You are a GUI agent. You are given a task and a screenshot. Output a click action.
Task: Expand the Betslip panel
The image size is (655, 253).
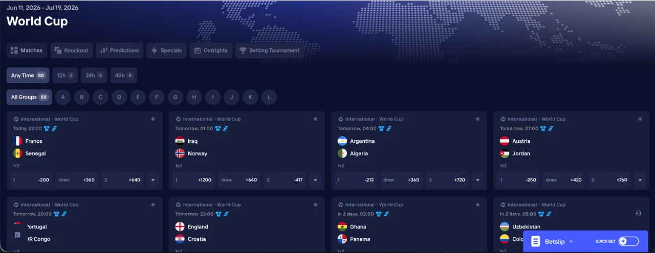point(571,241)
